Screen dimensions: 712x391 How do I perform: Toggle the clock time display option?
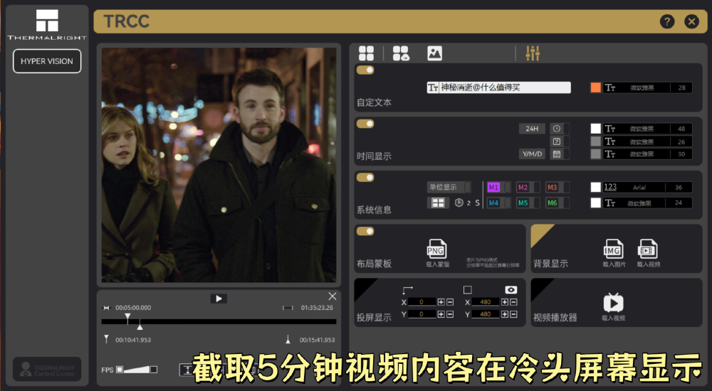560,129
